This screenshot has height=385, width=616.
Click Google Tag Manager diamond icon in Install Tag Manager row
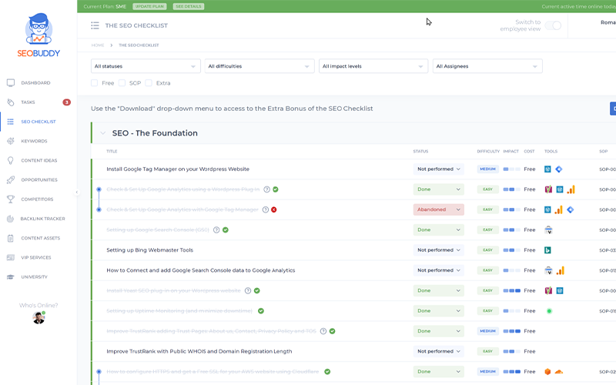[559, 169]
